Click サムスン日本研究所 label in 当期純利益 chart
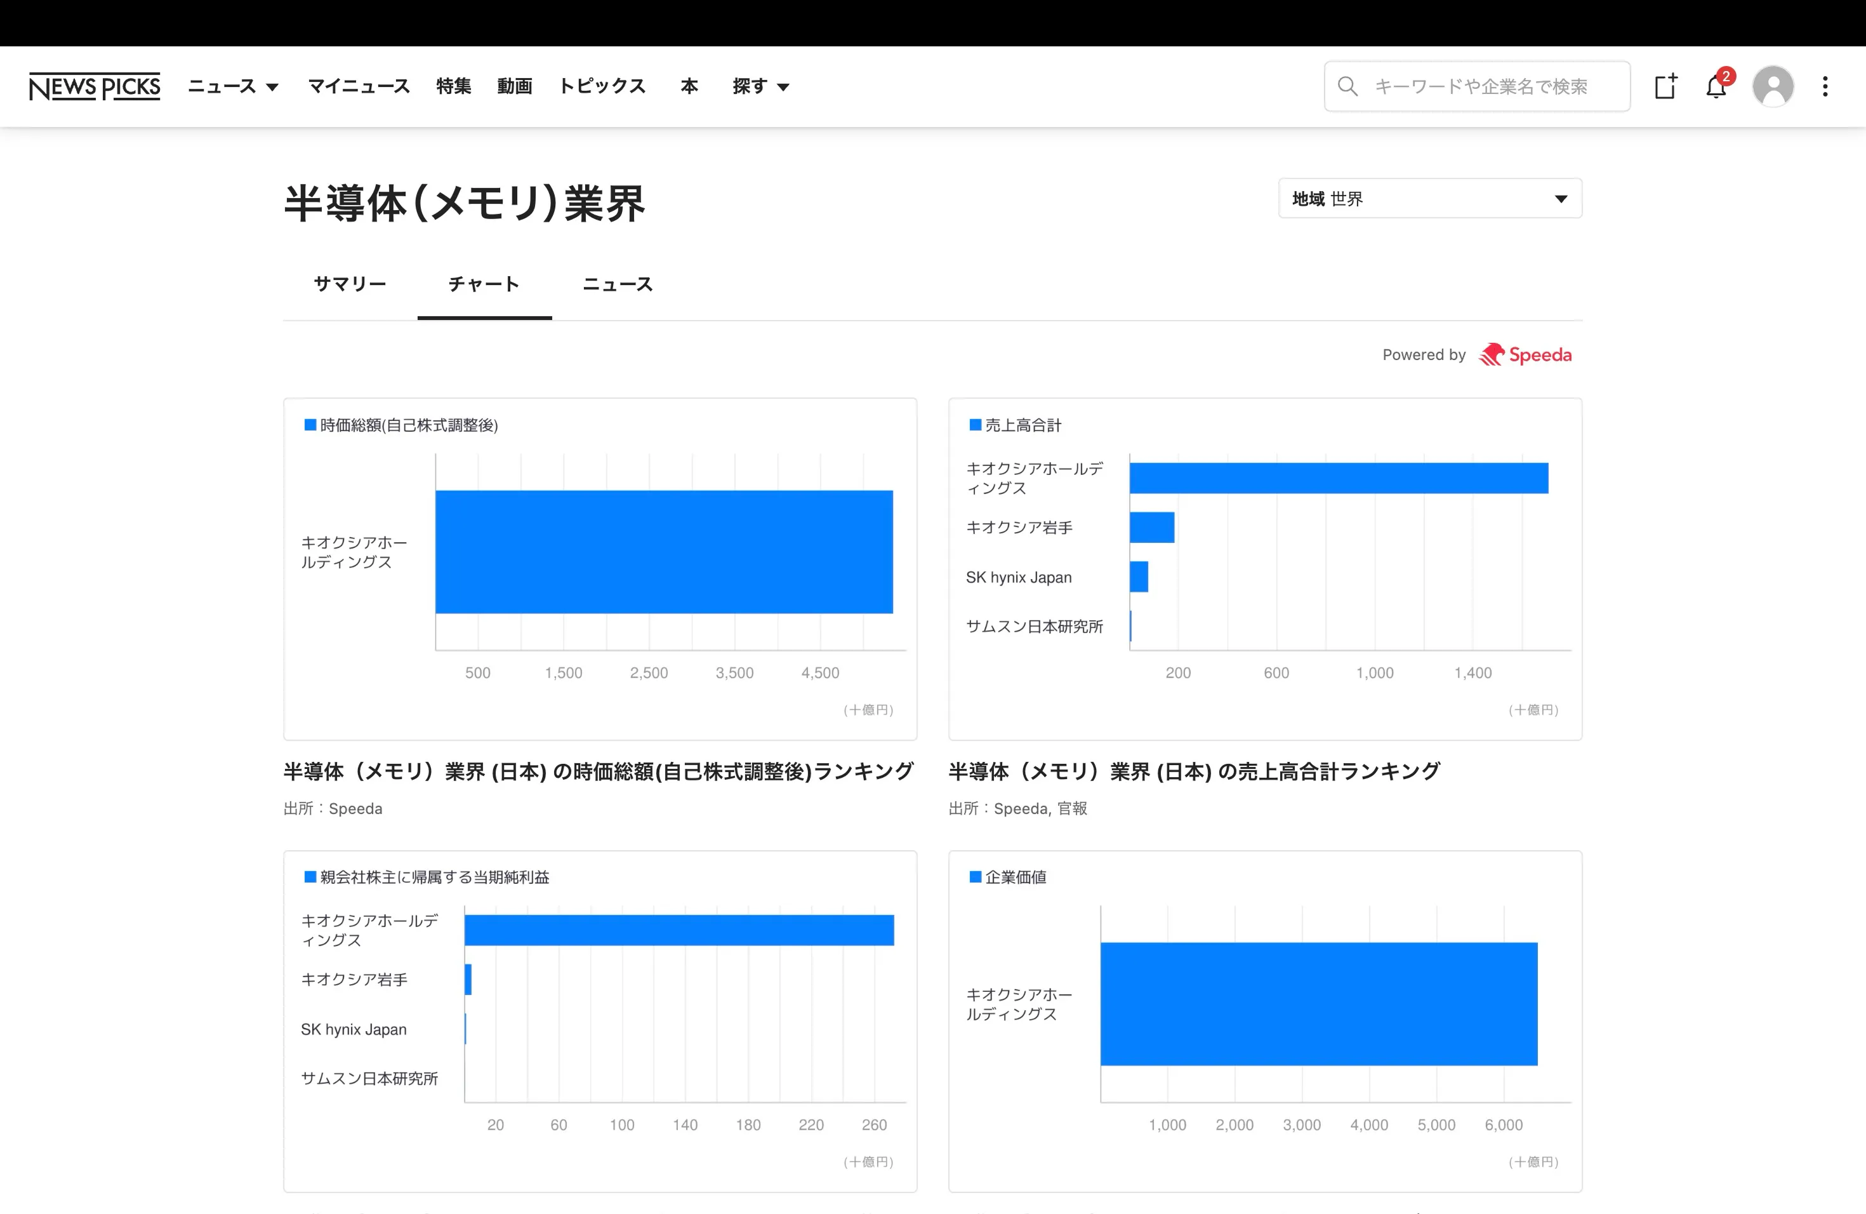 (x=369, y=1078)
